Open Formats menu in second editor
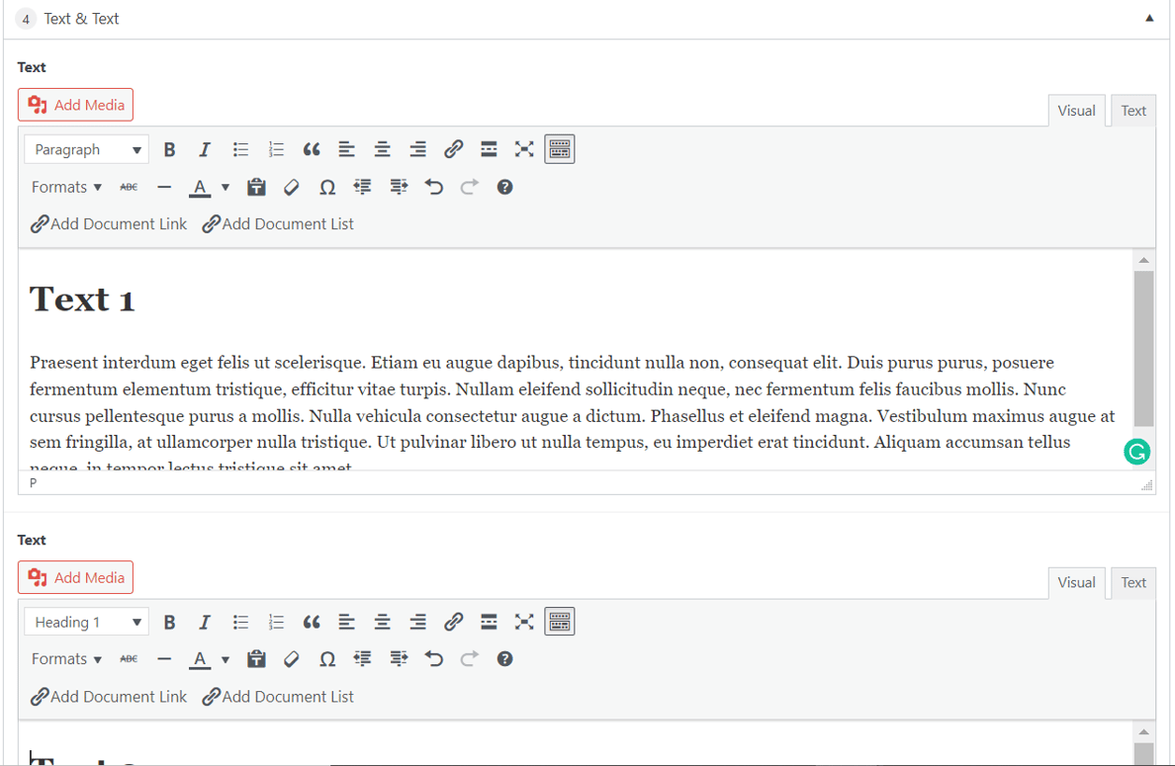The width and height of the screenshot is (1175, 766). pyautogui.click(x=66, y=659)
